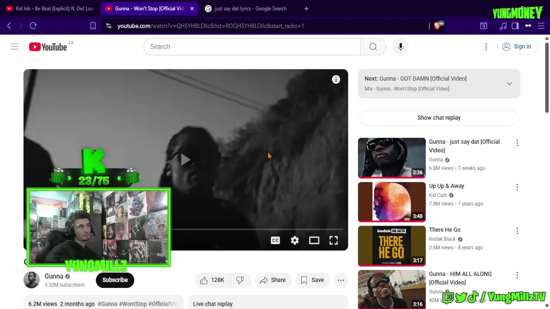Click Show chat replay button
Screen dimensions: 550x309
[x=439, y=118]
